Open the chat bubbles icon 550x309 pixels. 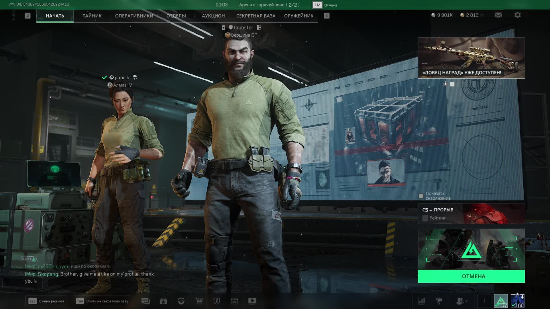coord(146,301)
